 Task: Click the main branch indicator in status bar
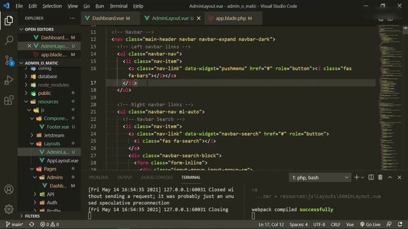coord(14,225)
